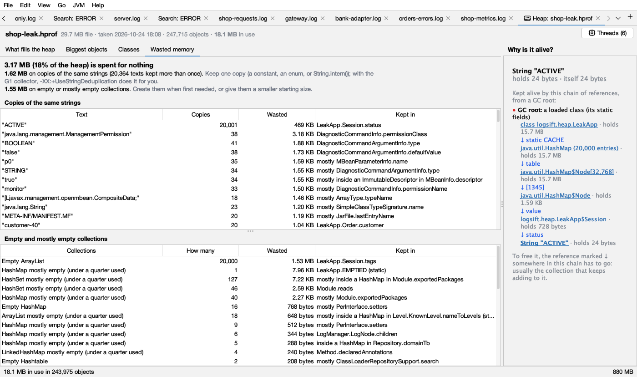This screenshot has width=637, height=377.
Task: Open the File menu
Action: click(8, 5)
